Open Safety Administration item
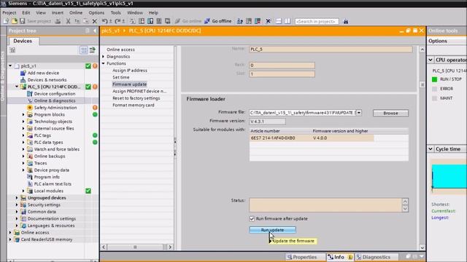 click(55, 108)
